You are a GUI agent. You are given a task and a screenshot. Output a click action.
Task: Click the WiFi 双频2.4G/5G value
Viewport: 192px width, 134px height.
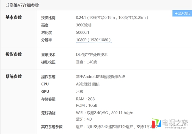pos(105,113)
